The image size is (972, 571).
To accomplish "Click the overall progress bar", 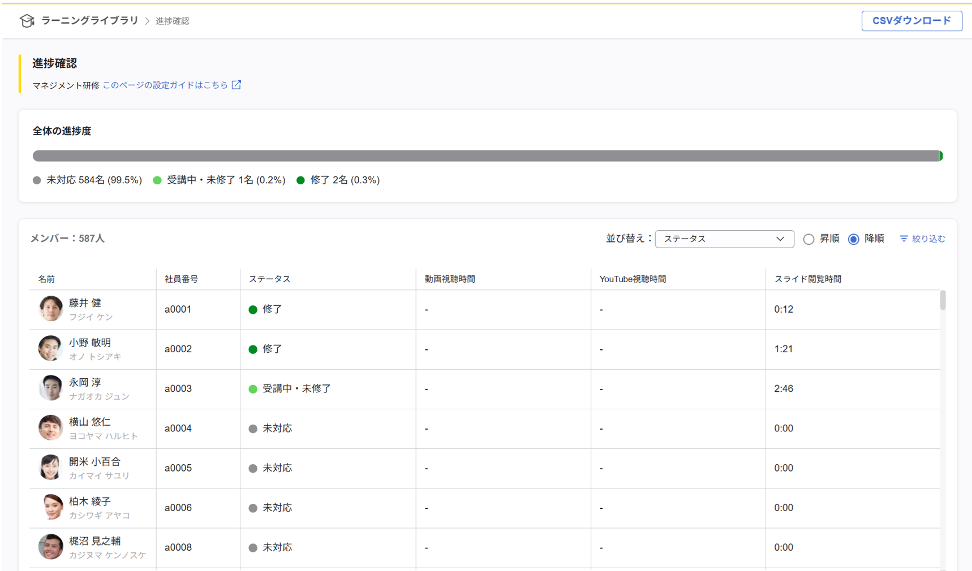I will click(487, 156).
